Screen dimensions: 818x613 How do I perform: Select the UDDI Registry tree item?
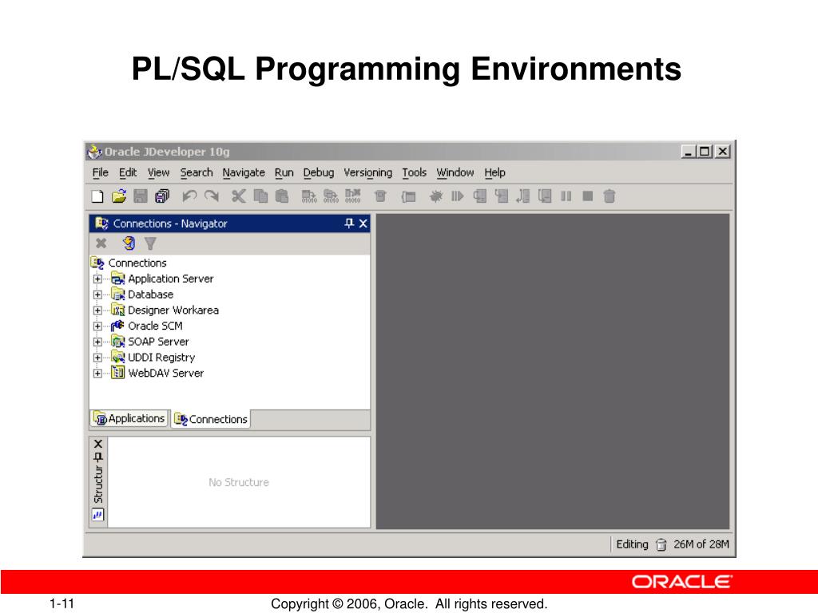click(x=161, y=358)
